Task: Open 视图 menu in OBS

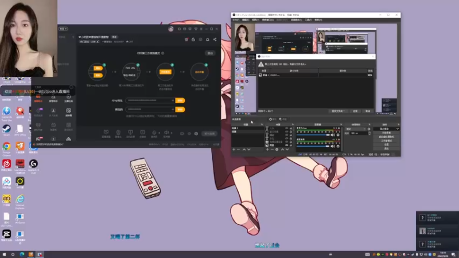Action: (x=255, y=19)
